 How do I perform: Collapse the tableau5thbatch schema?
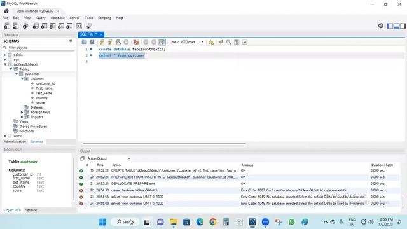tap(5, 64)
